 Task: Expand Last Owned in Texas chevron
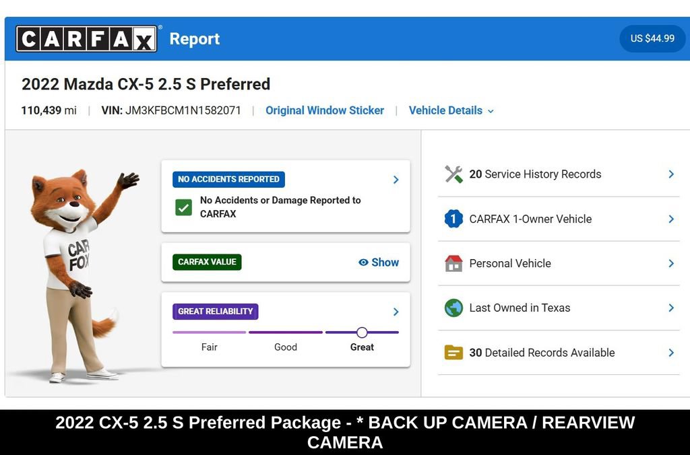click(671, 308)
